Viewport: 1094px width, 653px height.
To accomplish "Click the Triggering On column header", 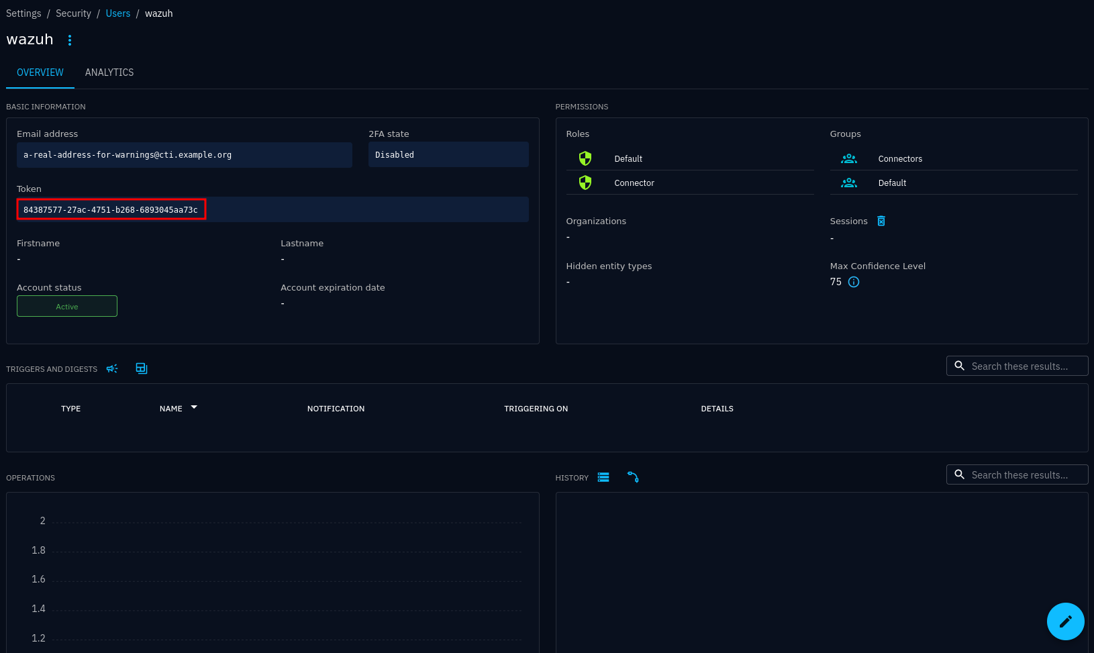I will click(536, 409).
